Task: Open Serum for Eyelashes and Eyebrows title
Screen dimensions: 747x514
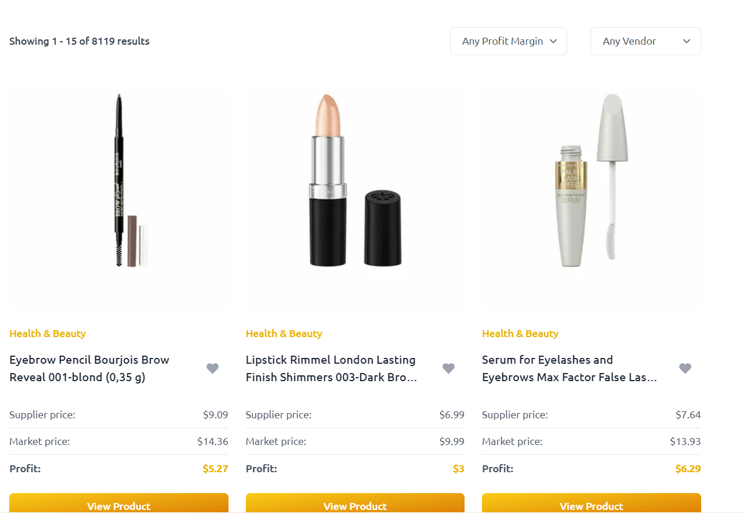Action: 570,368
